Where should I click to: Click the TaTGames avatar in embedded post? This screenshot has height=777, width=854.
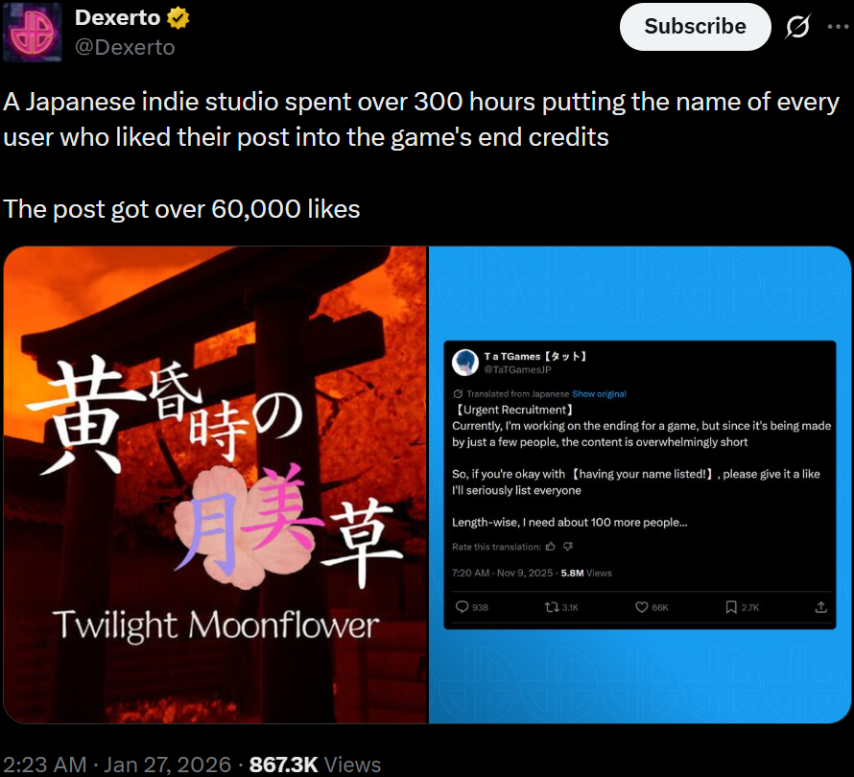(x=465, y=363)
